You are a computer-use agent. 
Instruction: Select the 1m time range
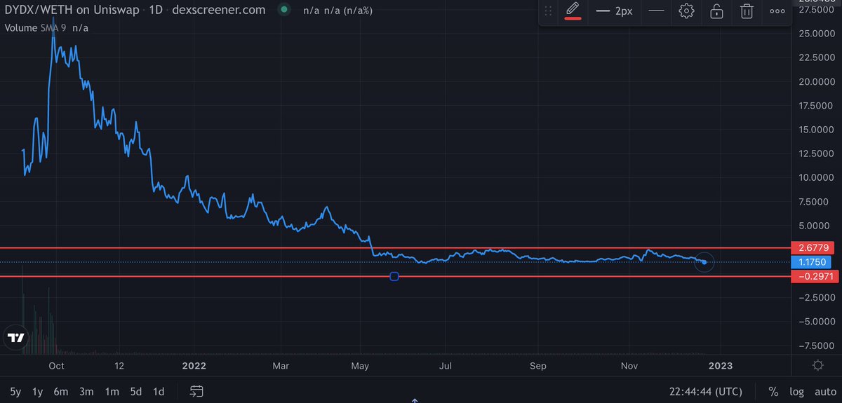[111, 391]
